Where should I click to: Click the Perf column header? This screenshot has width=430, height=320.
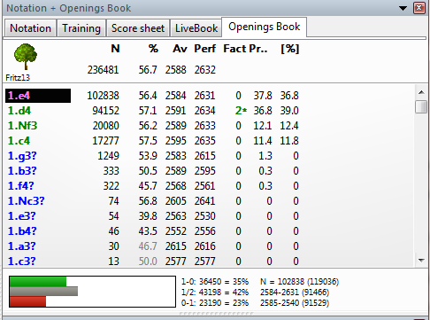[x=204, y=49]
